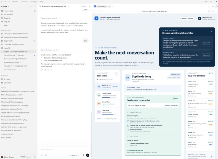The height and width of the screenshot is (159, 218).
Task: Select Lucas Smit in Your team
Action: click(x=107, y=112)
